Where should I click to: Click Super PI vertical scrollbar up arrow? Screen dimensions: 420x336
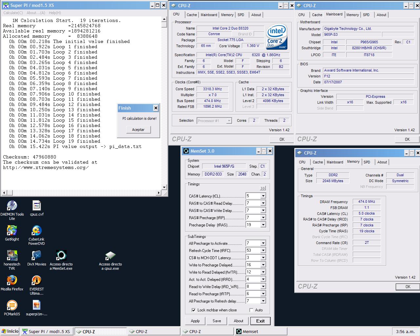coord(164,19)
